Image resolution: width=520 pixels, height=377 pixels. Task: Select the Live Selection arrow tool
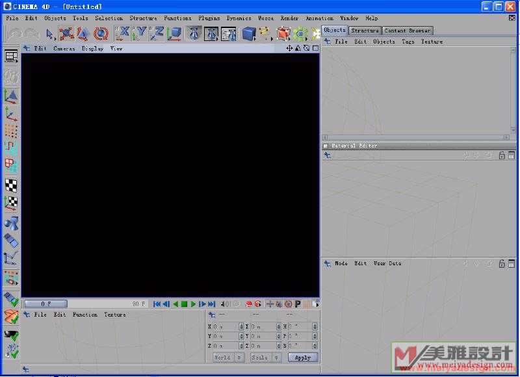click(51, 34)
